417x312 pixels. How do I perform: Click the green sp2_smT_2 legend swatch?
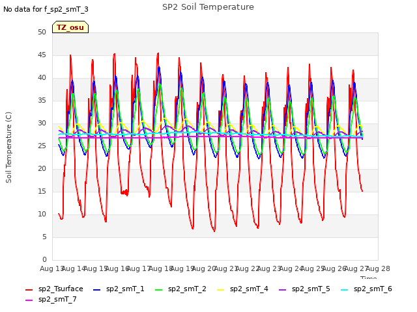point(158,290)
